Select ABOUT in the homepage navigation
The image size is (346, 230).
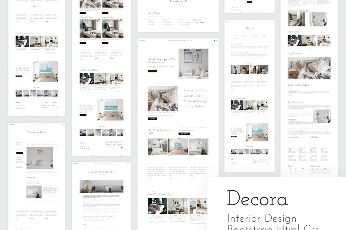174,41
